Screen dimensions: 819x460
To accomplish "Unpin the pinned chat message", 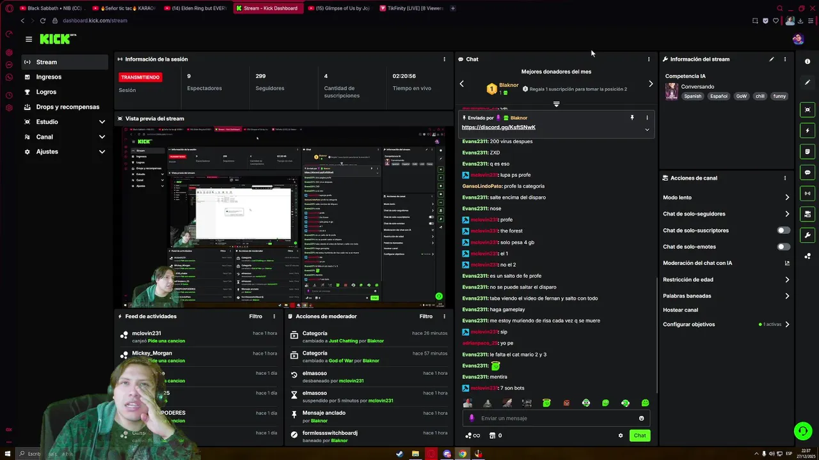I will pos(632,118).
